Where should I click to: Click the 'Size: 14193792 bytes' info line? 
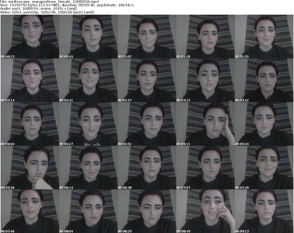67,5
